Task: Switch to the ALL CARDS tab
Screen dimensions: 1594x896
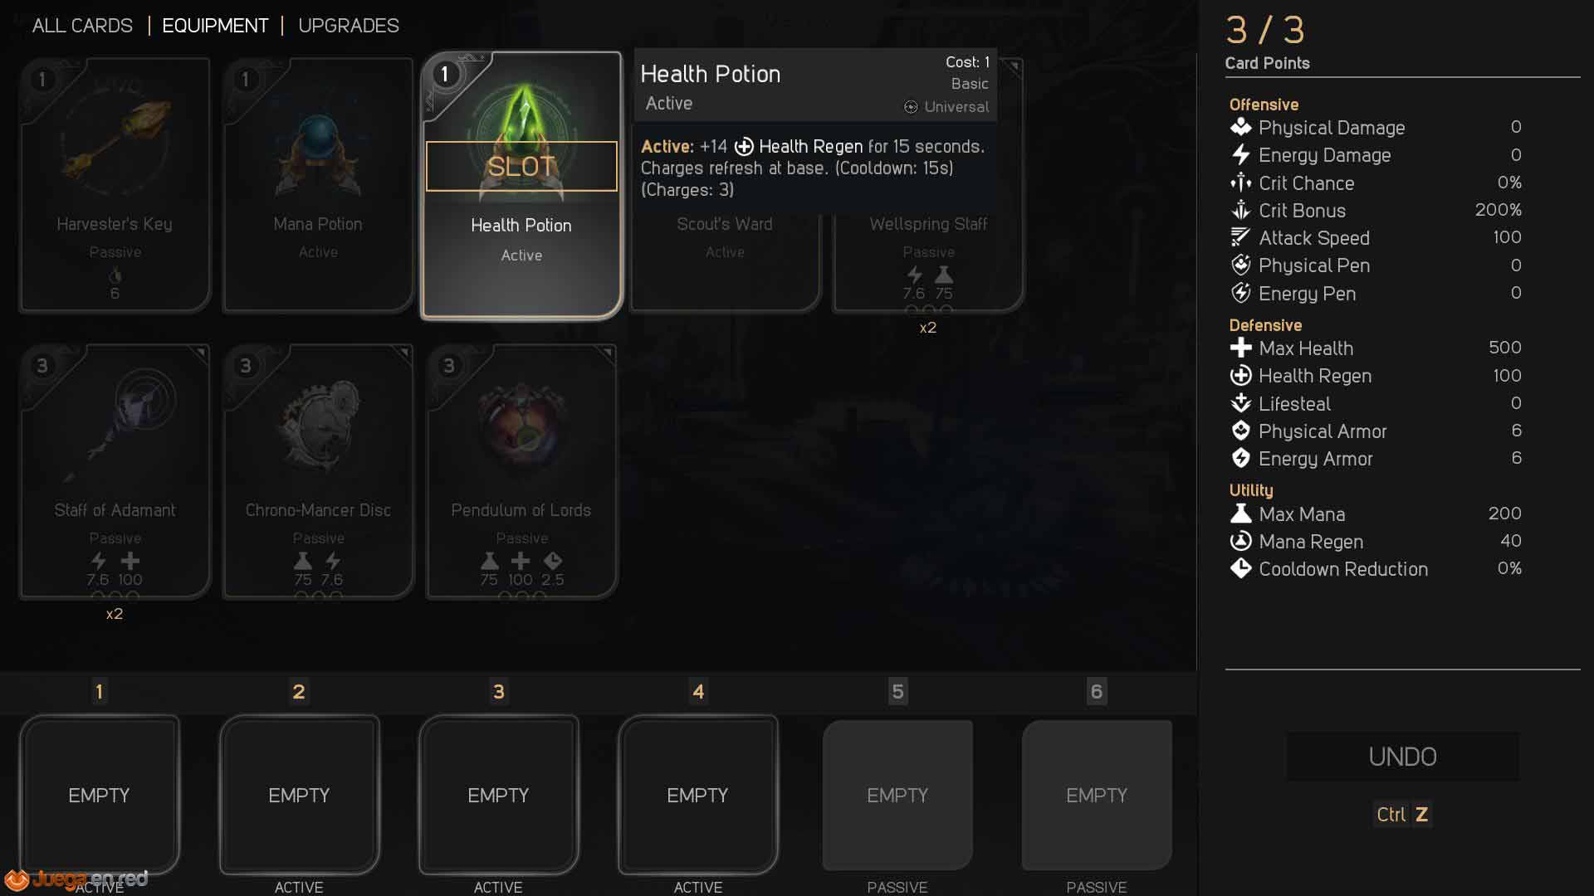Action: pyautogui.click(x=82, y=26)
